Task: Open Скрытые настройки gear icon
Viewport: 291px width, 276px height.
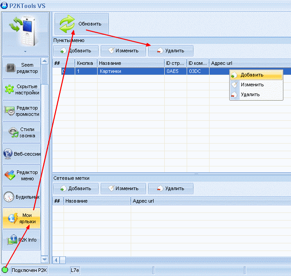Action: tap(9, 89)
